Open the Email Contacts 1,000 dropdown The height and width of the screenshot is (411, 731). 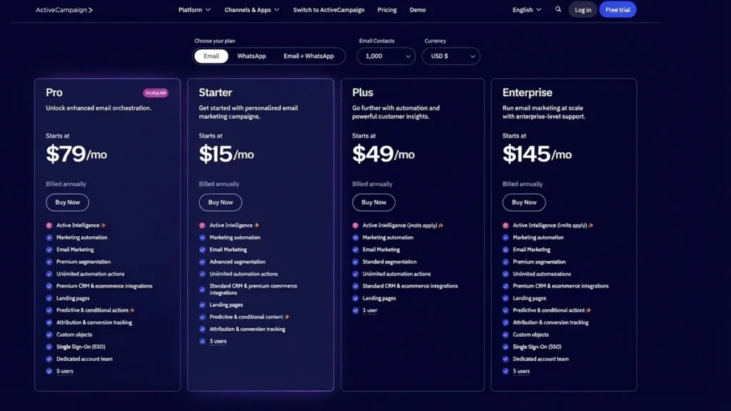(x=386, y=56)
